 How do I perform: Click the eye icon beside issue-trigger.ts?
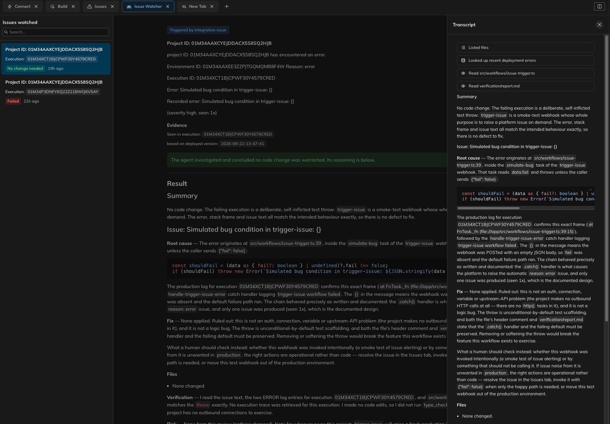coord(463,73)
